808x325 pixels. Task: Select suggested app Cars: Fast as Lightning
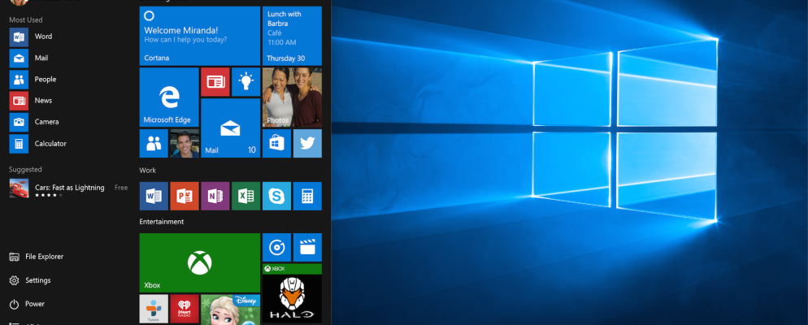(68, 188)
